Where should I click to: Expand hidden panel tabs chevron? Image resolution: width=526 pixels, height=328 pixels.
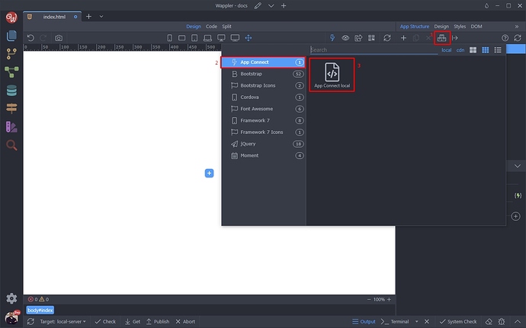[x=517, y=27]
